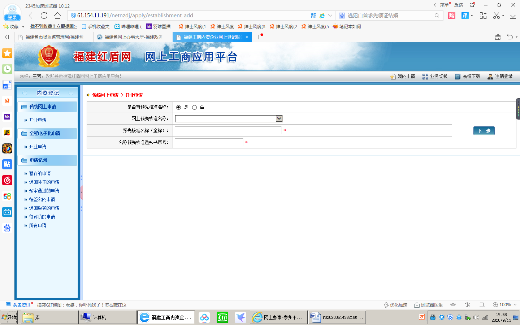This screenshot has height=325, width=520.
Task: Open 业务切换 menu item
Action: [x=435, y=77]
